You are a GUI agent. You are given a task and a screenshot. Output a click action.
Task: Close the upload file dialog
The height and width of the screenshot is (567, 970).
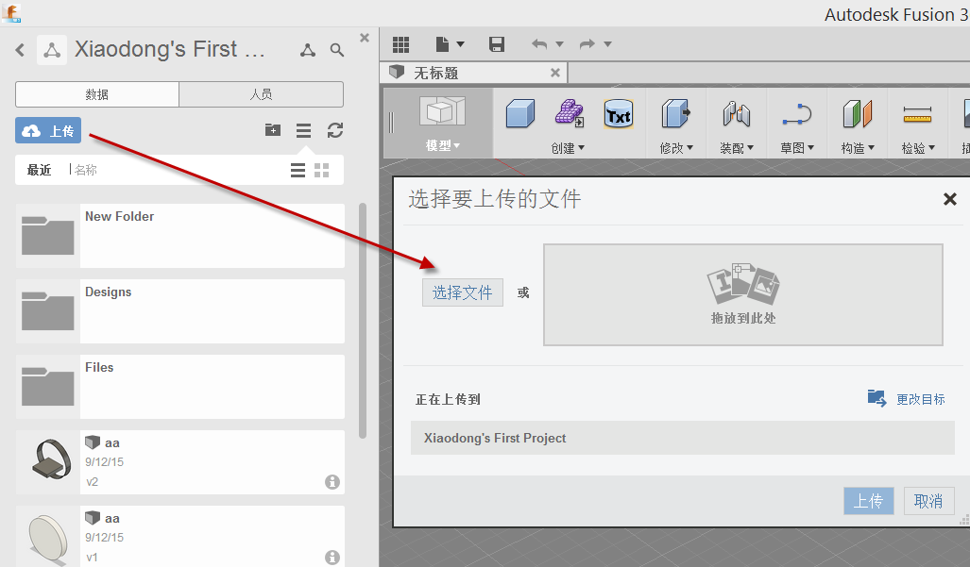(x=950, y=199)
